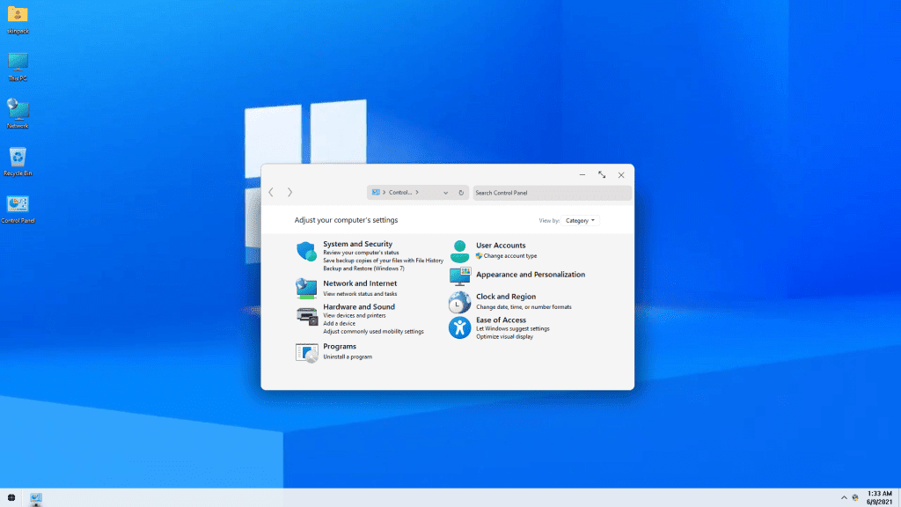901x507 pixels.
Task: Click Let Windows suggest settings
Action: (513, 329)
